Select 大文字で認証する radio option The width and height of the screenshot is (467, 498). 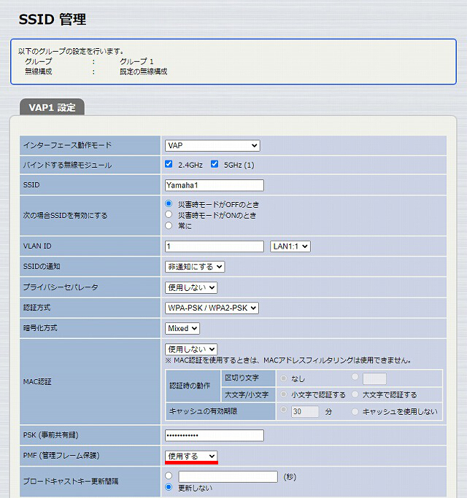pyautogui.click(x=355, y=394)
